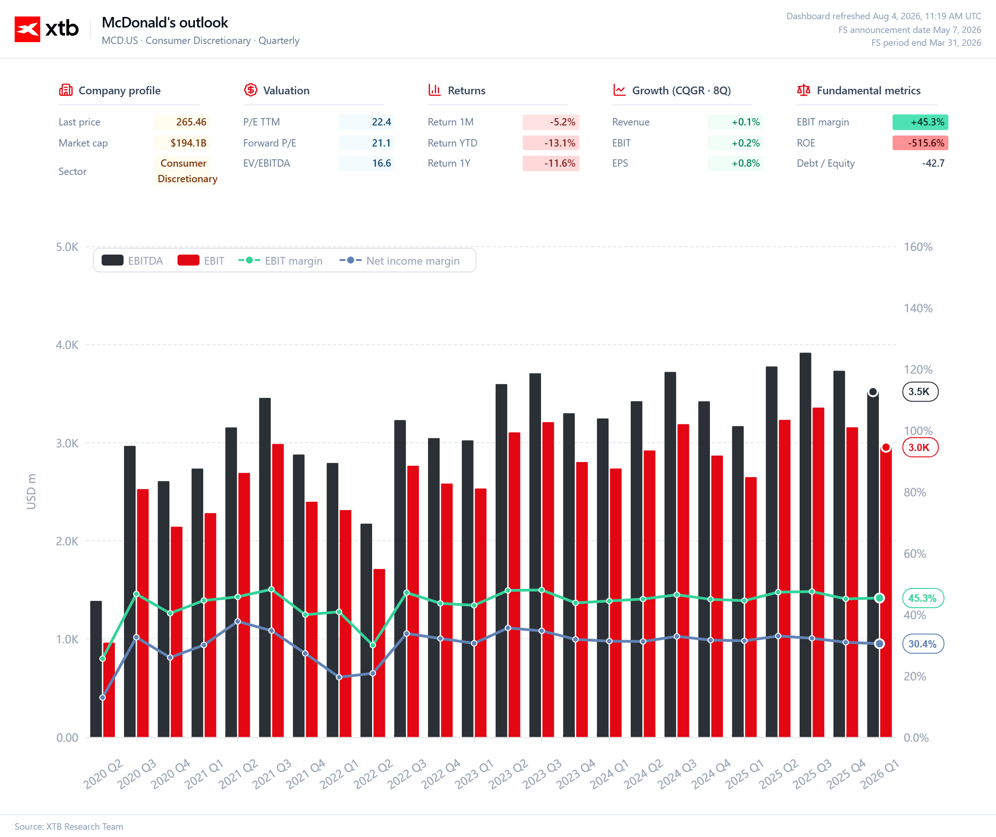The image size is (996, 837).
Task: Click the 45.3% EBIT margin end label
Action: click(923, 598)
